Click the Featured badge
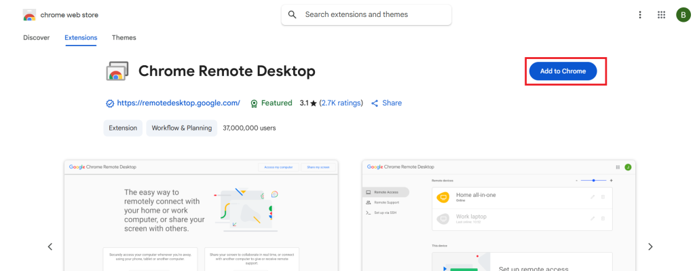This screenshot has width=695, height=271. click(x=271, y=103)
